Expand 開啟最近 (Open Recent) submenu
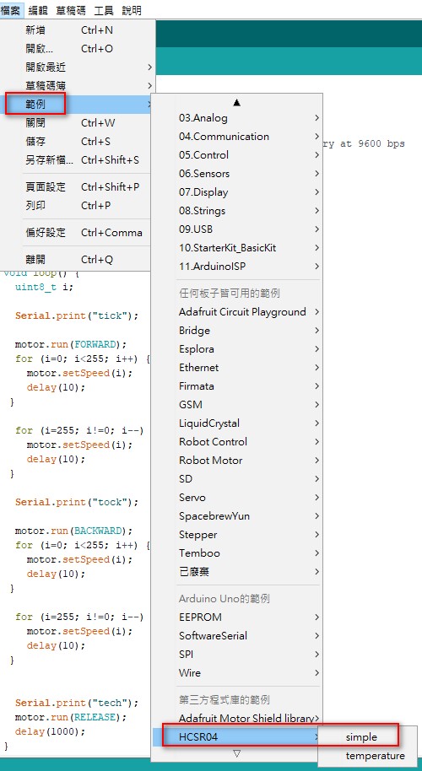The height and width of the screenshot is (771, 422). point(78,67)
